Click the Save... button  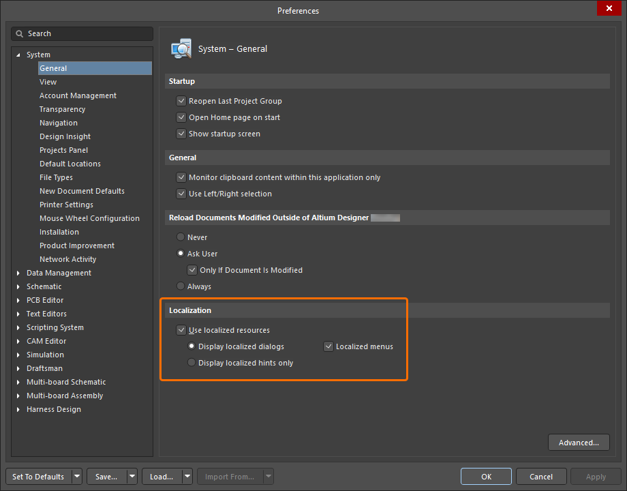[106, 477]
